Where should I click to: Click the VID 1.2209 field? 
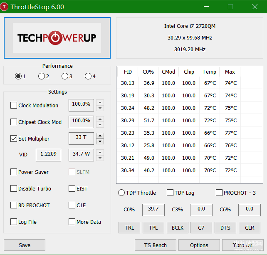tap(48, 155)
